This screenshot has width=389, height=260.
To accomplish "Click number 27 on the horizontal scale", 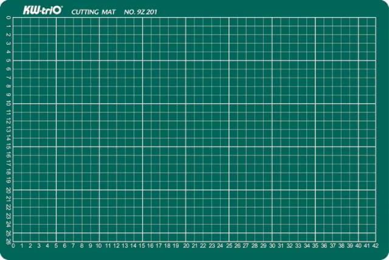I will click(246, 245).
